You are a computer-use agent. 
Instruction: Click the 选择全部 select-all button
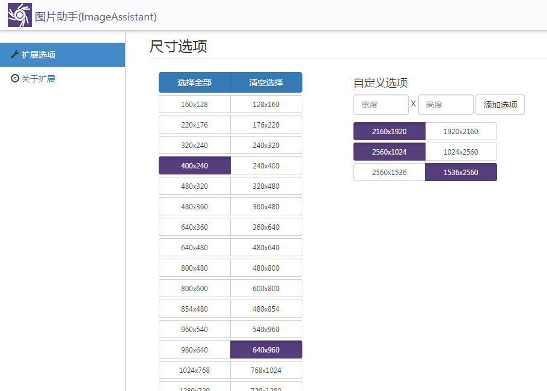point(194,82)
